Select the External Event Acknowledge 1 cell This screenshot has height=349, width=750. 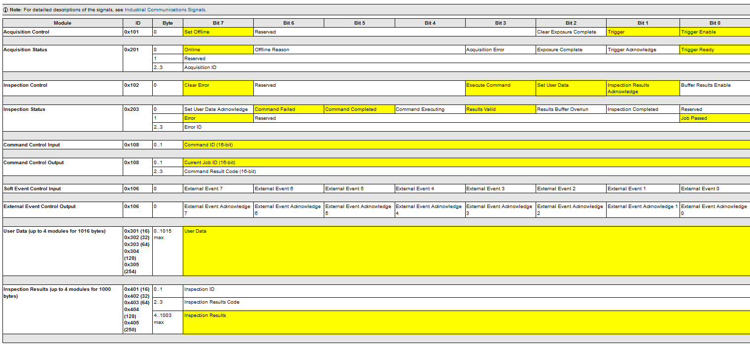[x=643, y=209]
